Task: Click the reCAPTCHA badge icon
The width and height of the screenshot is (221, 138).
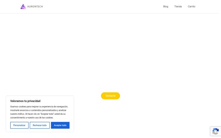Action: click(x=215, y=131)
